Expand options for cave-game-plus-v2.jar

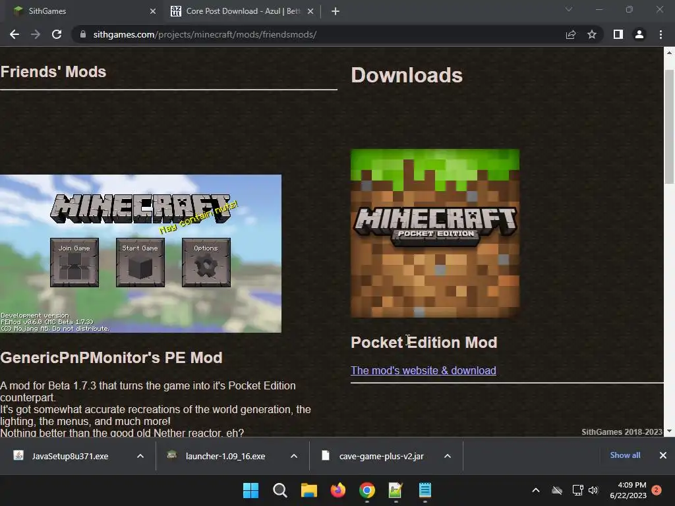point(448,456)
